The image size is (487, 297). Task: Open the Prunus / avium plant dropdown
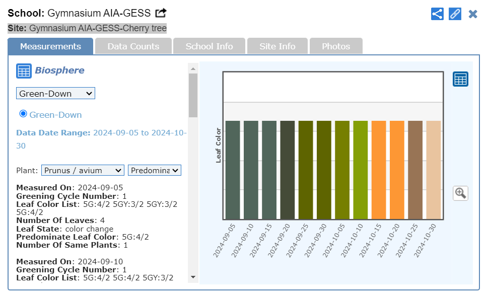click(83, 171)
